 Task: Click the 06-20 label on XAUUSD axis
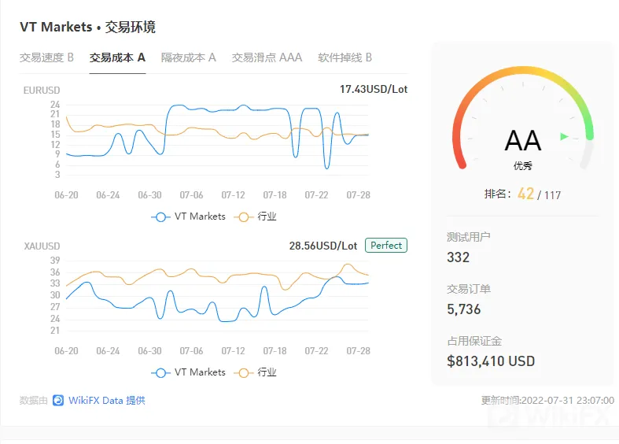coord(66,351)
